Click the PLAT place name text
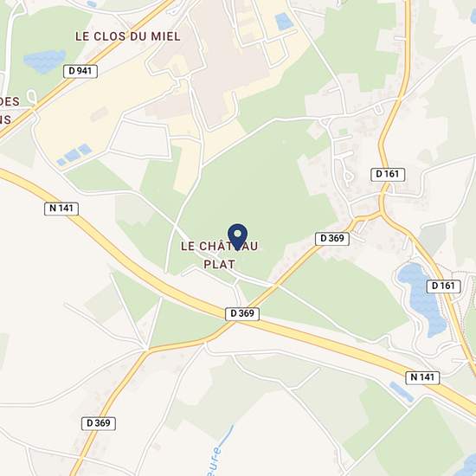This screenshot has height=476, width=476. tap(219, 265)
